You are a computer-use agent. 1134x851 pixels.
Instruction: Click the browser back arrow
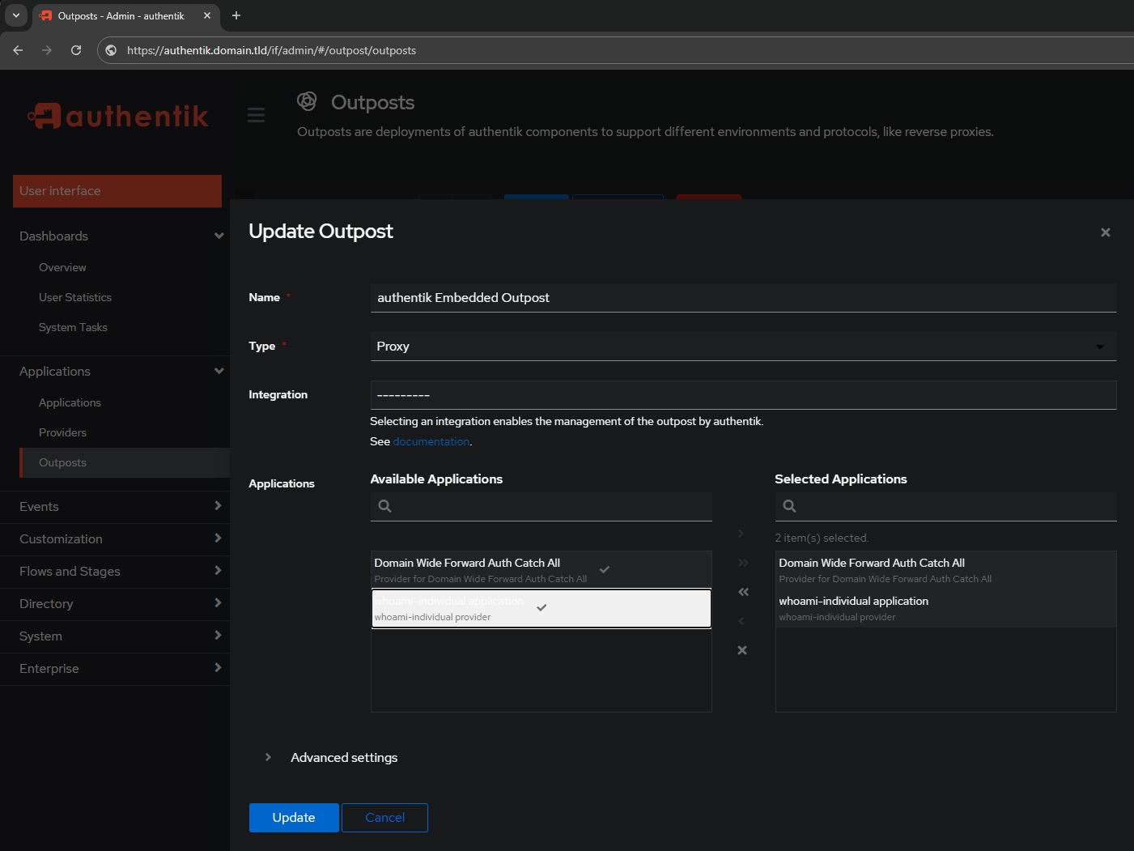pyautogui.click(x=18, y=50)
